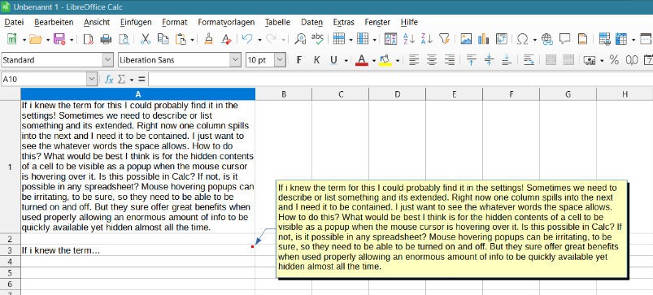Click the Cut scissors icon

coord(146,39)
